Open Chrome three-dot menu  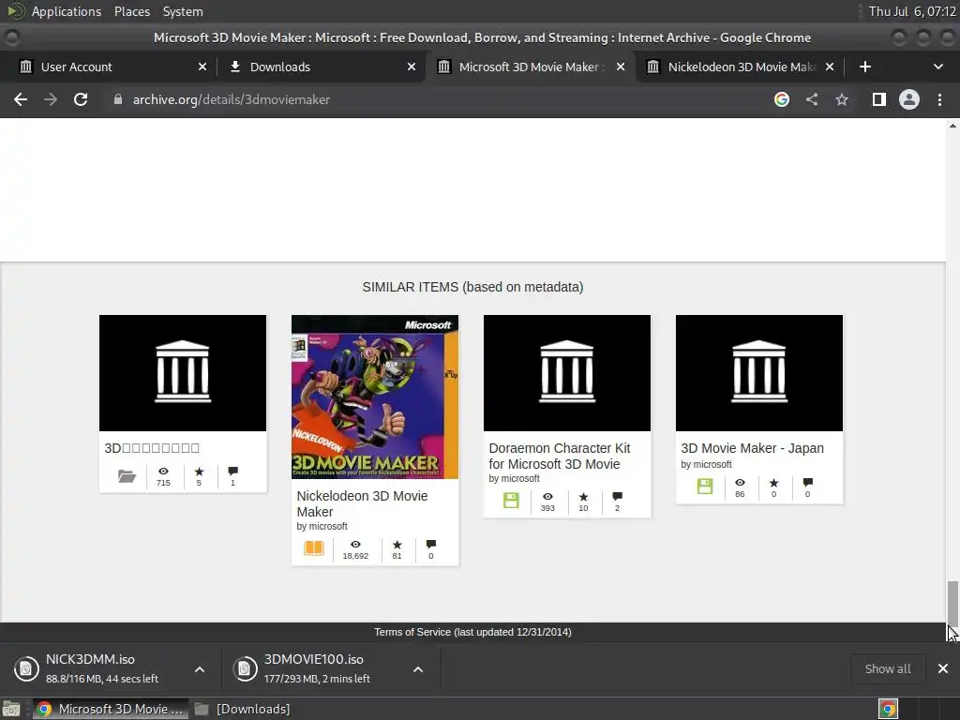click(x=939, y=99)
